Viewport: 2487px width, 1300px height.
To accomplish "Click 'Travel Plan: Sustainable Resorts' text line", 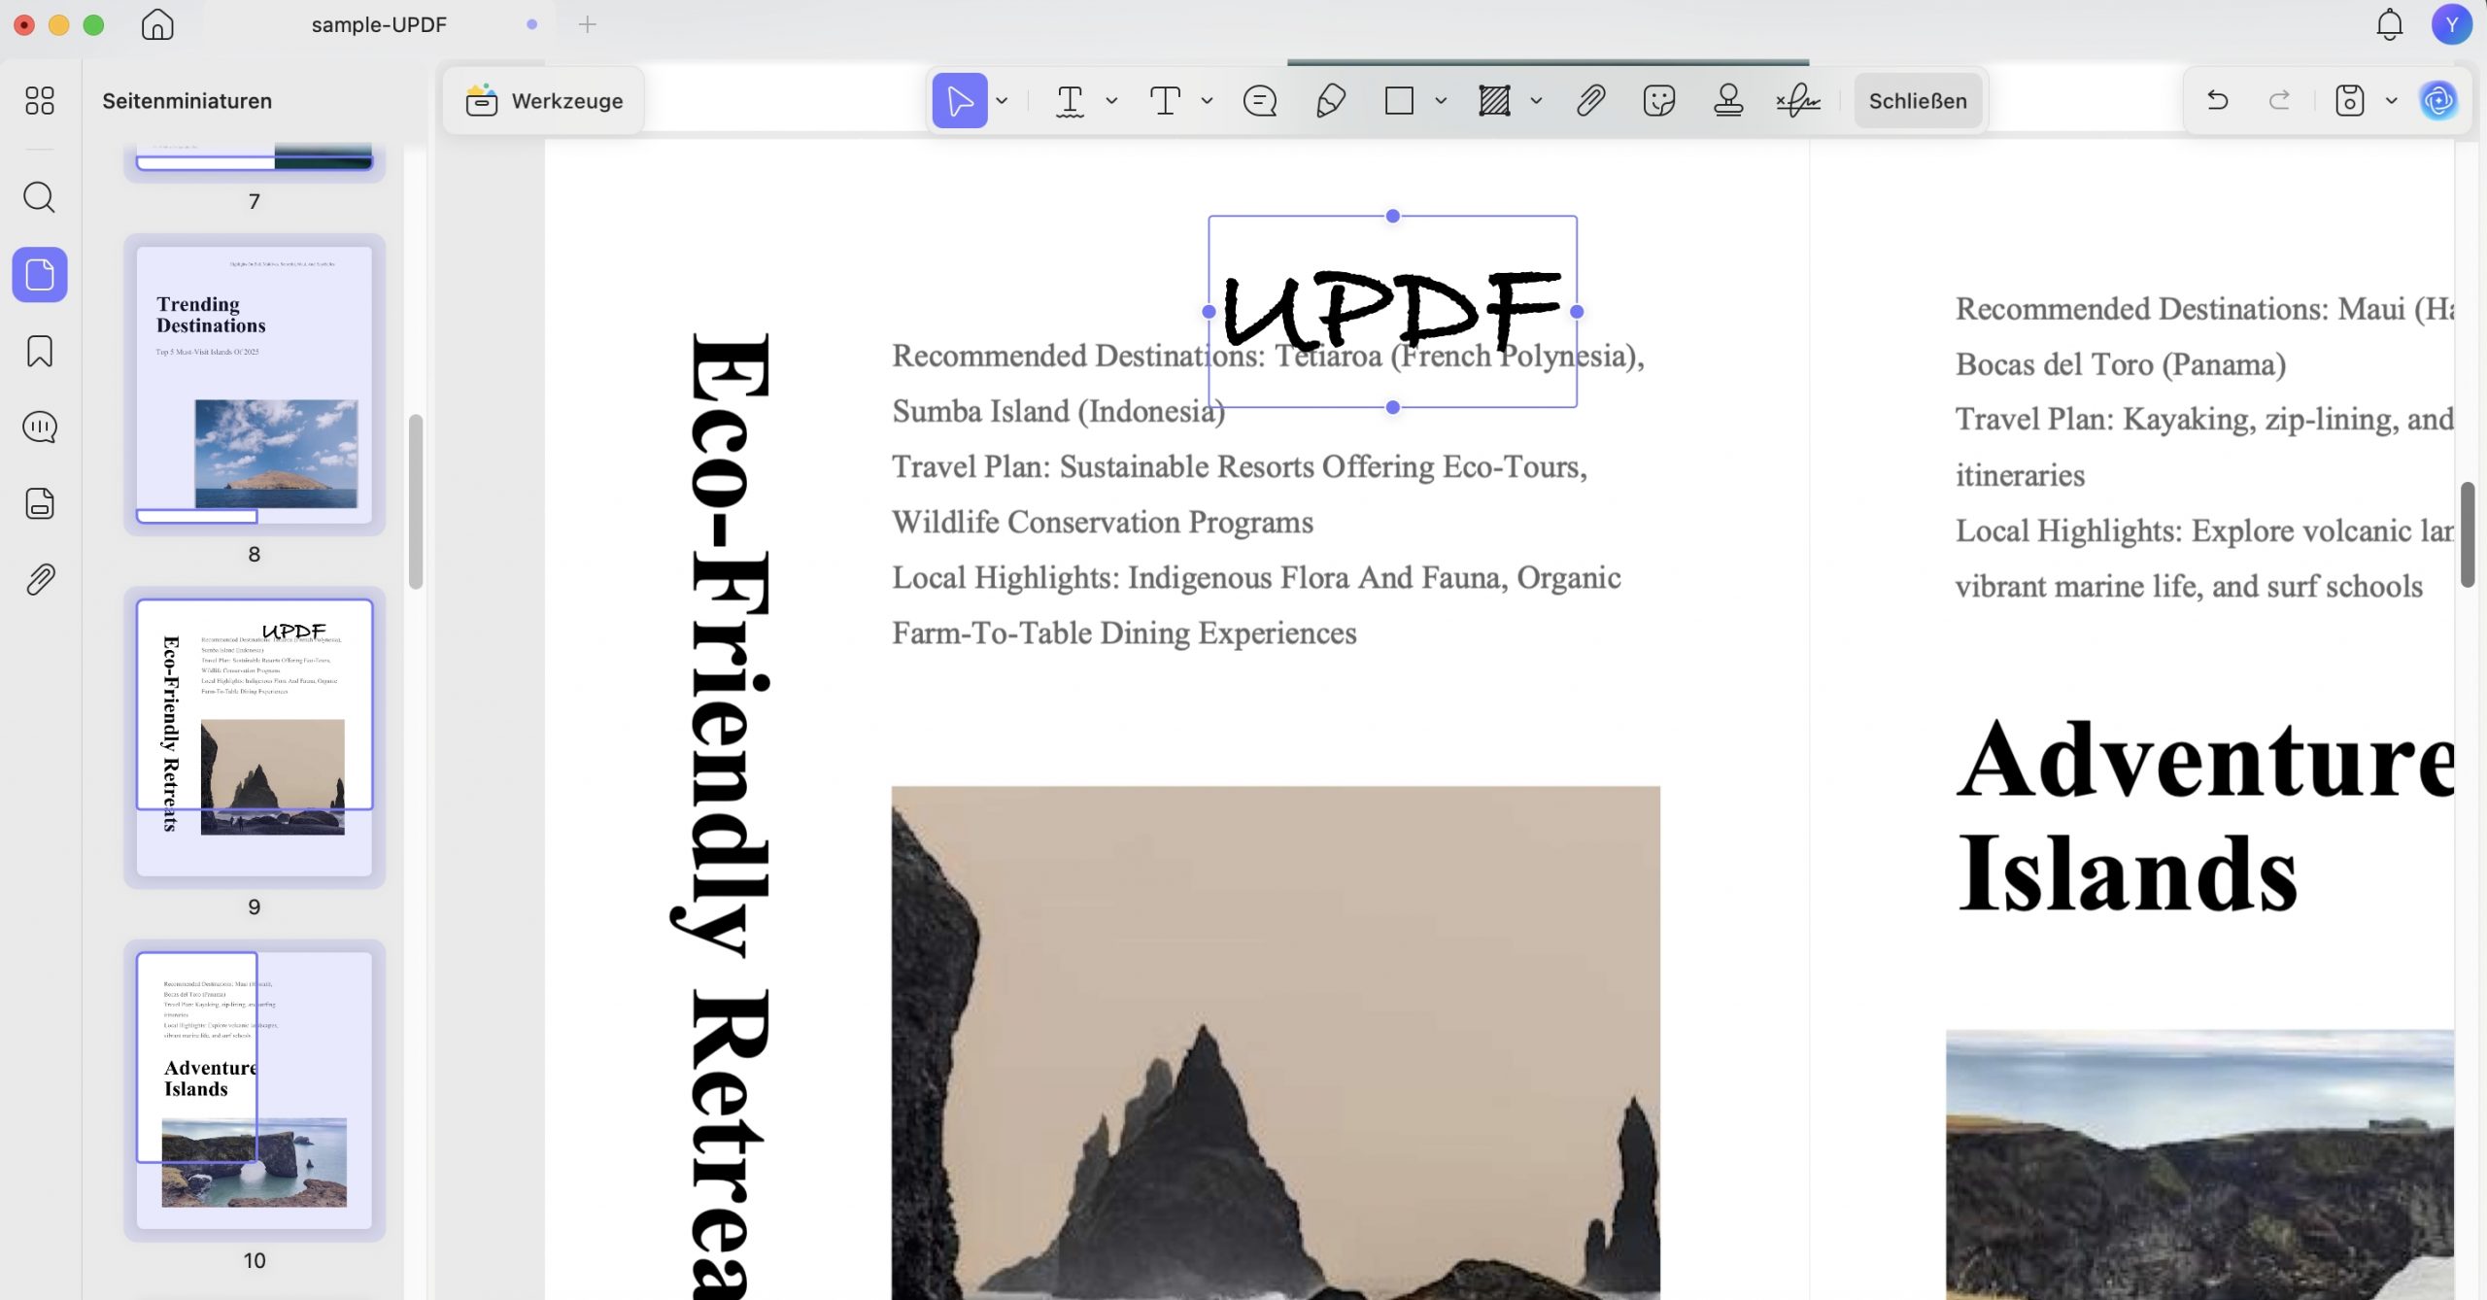I will pos(1240,466).
